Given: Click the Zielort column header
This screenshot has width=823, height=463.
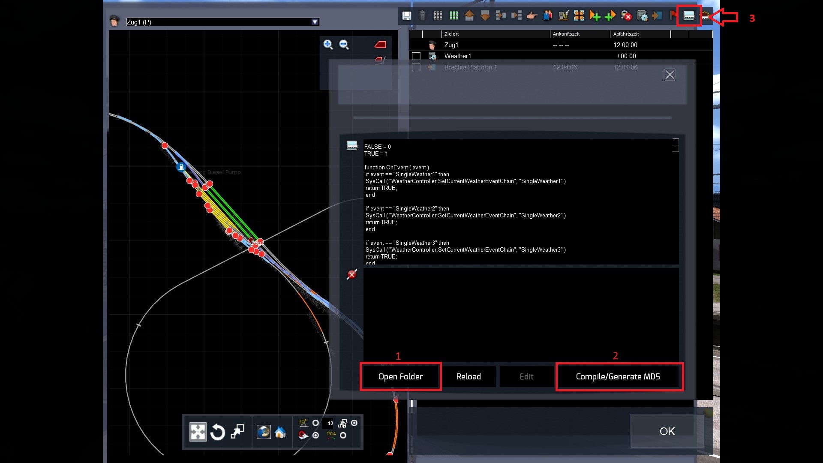Looking at the screenshot, I should tap(452, 34).
